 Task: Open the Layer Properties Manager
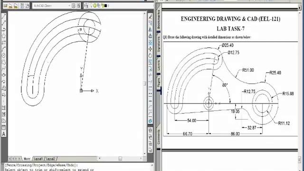tap(86, 6)
